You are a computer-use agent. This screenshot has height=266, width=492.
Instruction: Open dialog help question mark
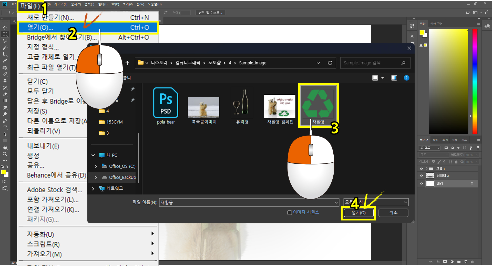click(406, 78)
